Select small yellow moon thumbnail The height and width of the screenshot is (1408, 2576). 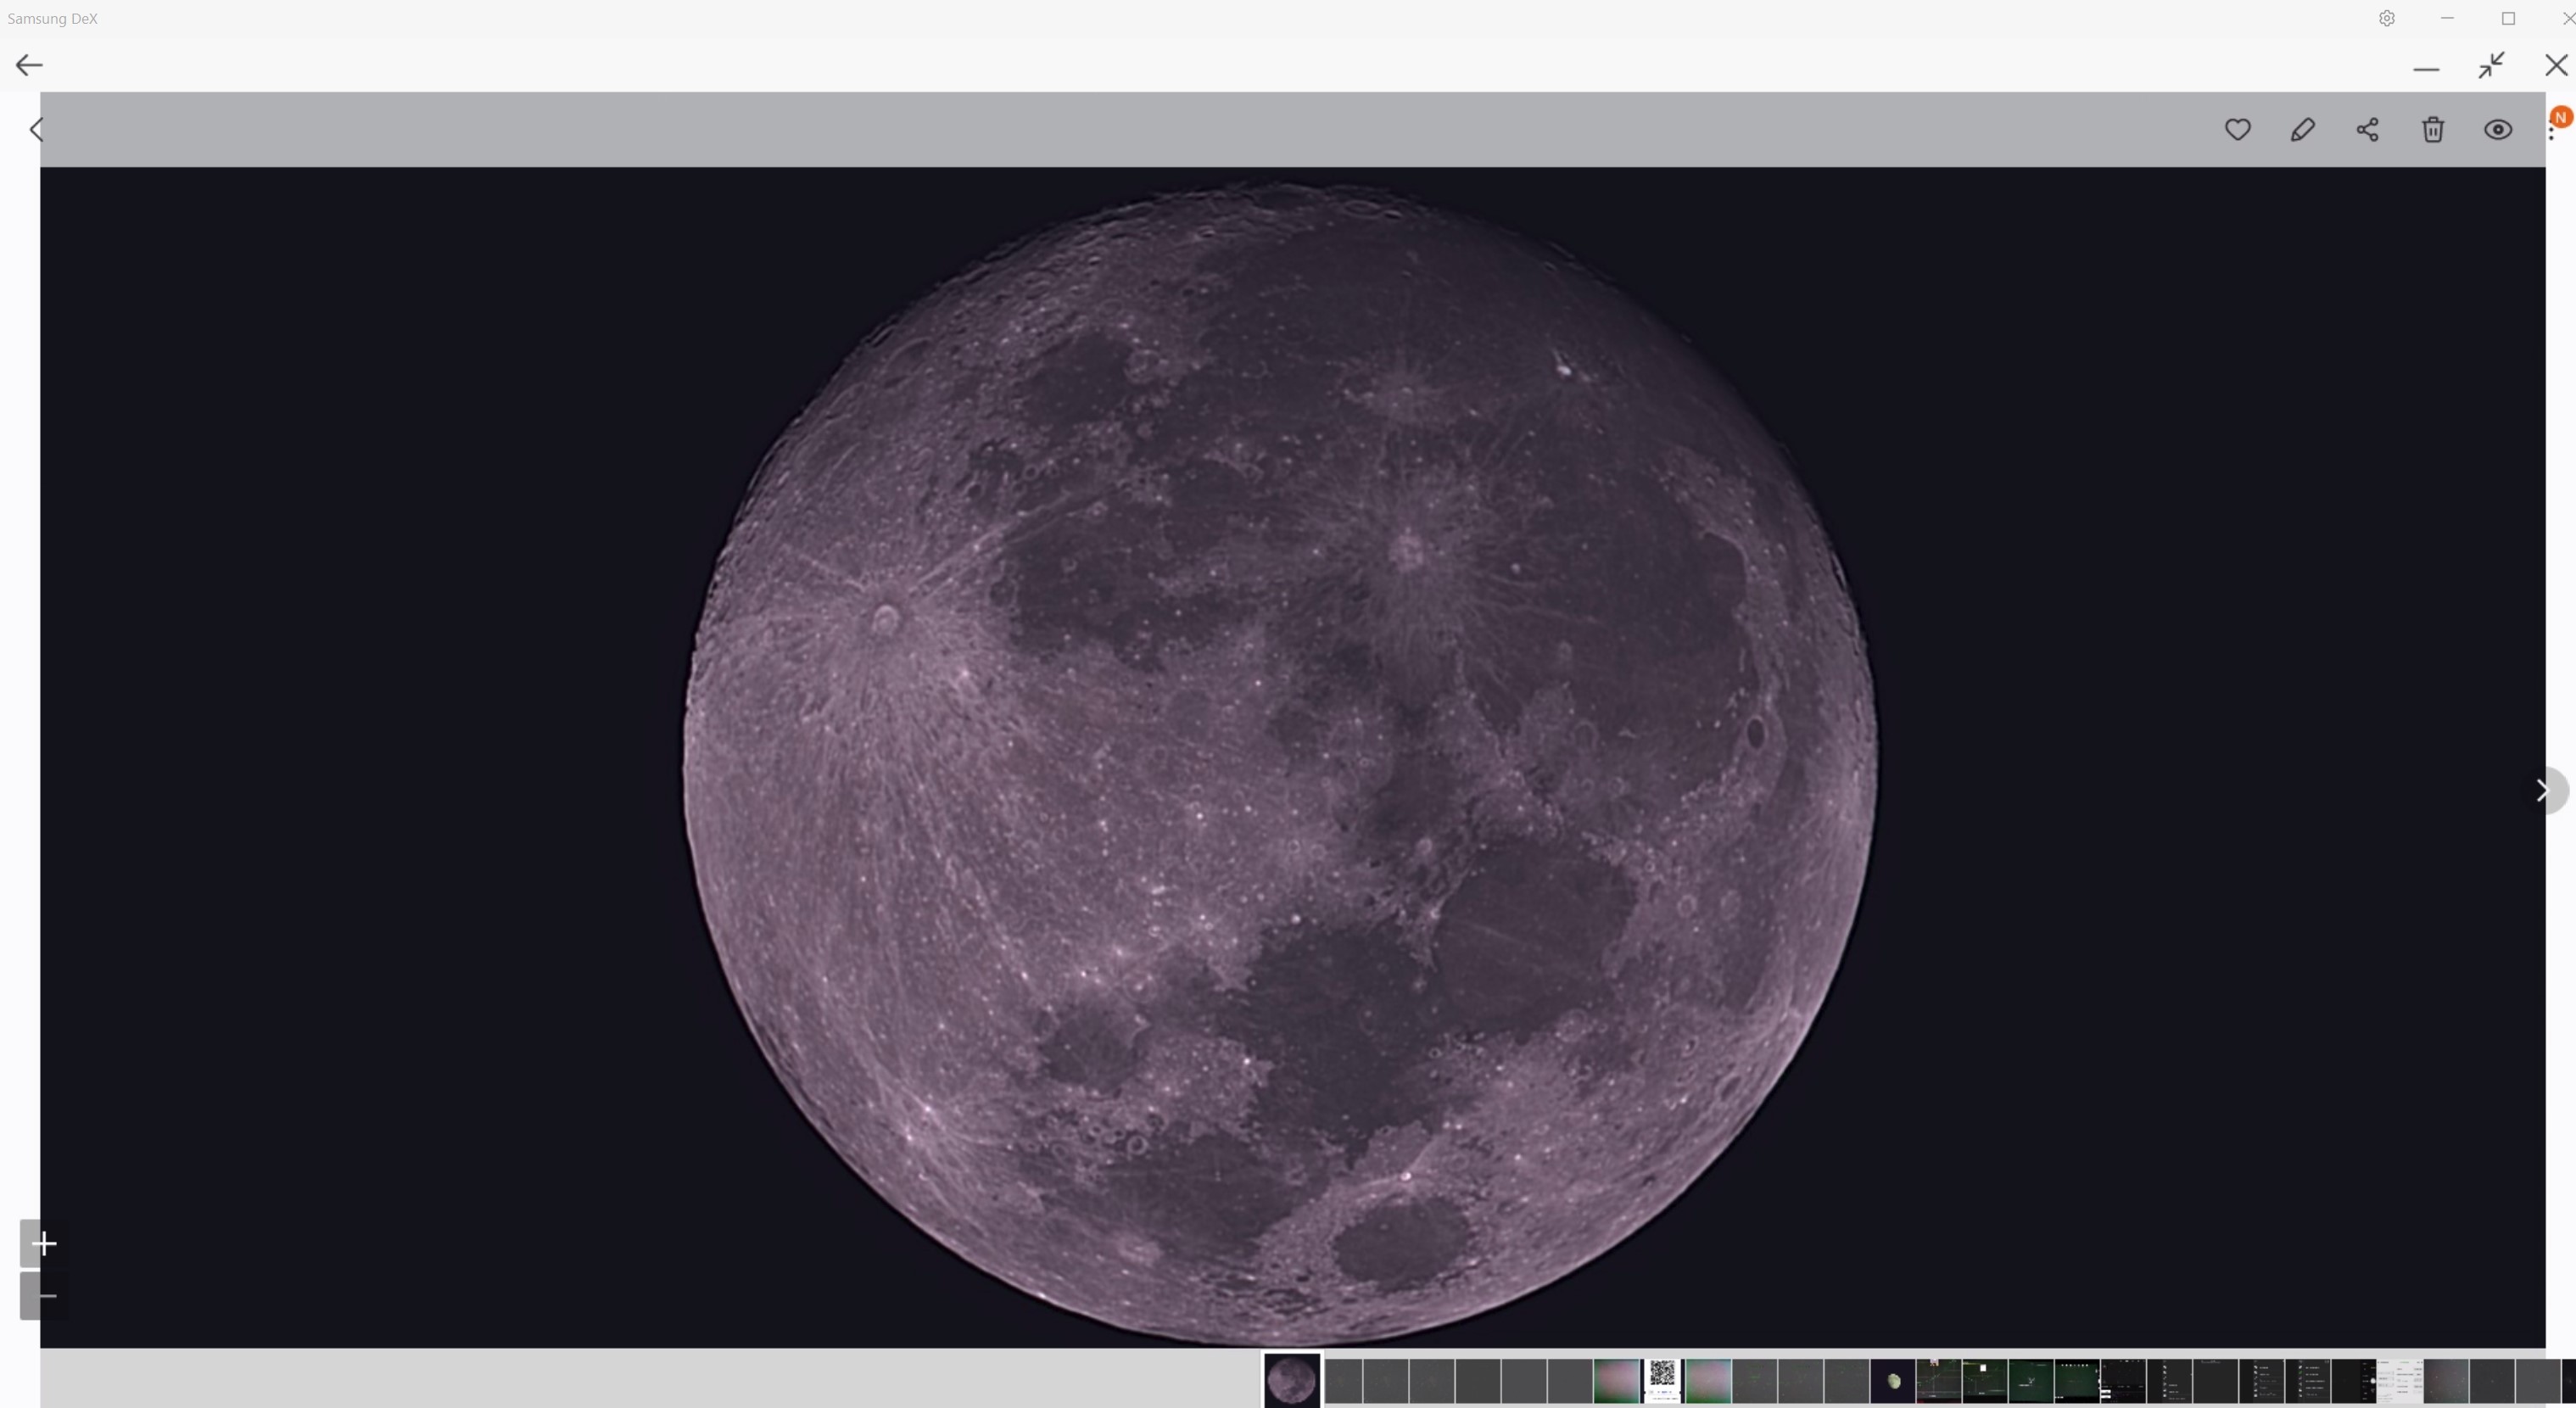[1893, 1381]
